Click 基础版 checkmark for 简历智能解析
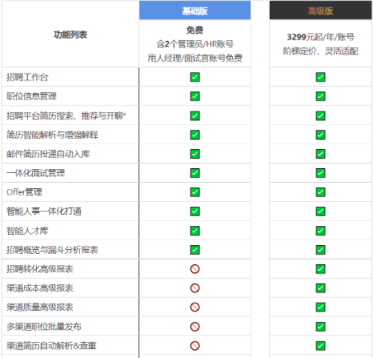374x358 pixels. tap(195, 135)
